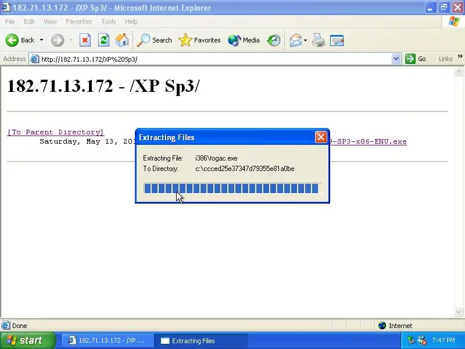Click the Windows flag logo throbber
The width and height of the screenshot is (465, 349).
[x=454, y=22]
